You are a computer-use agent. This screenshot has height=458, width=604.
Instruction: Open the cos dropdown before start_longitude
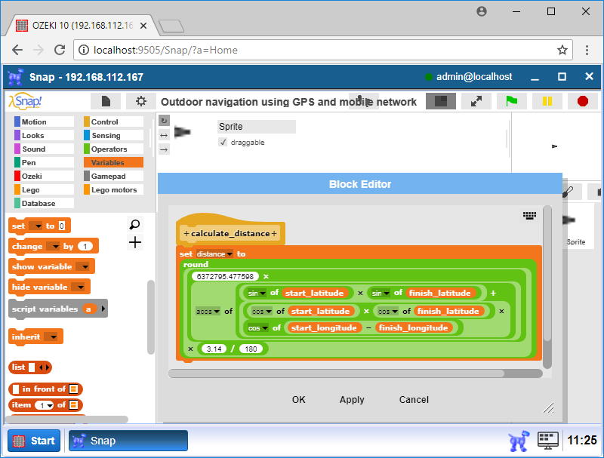(x=258, y=328)
